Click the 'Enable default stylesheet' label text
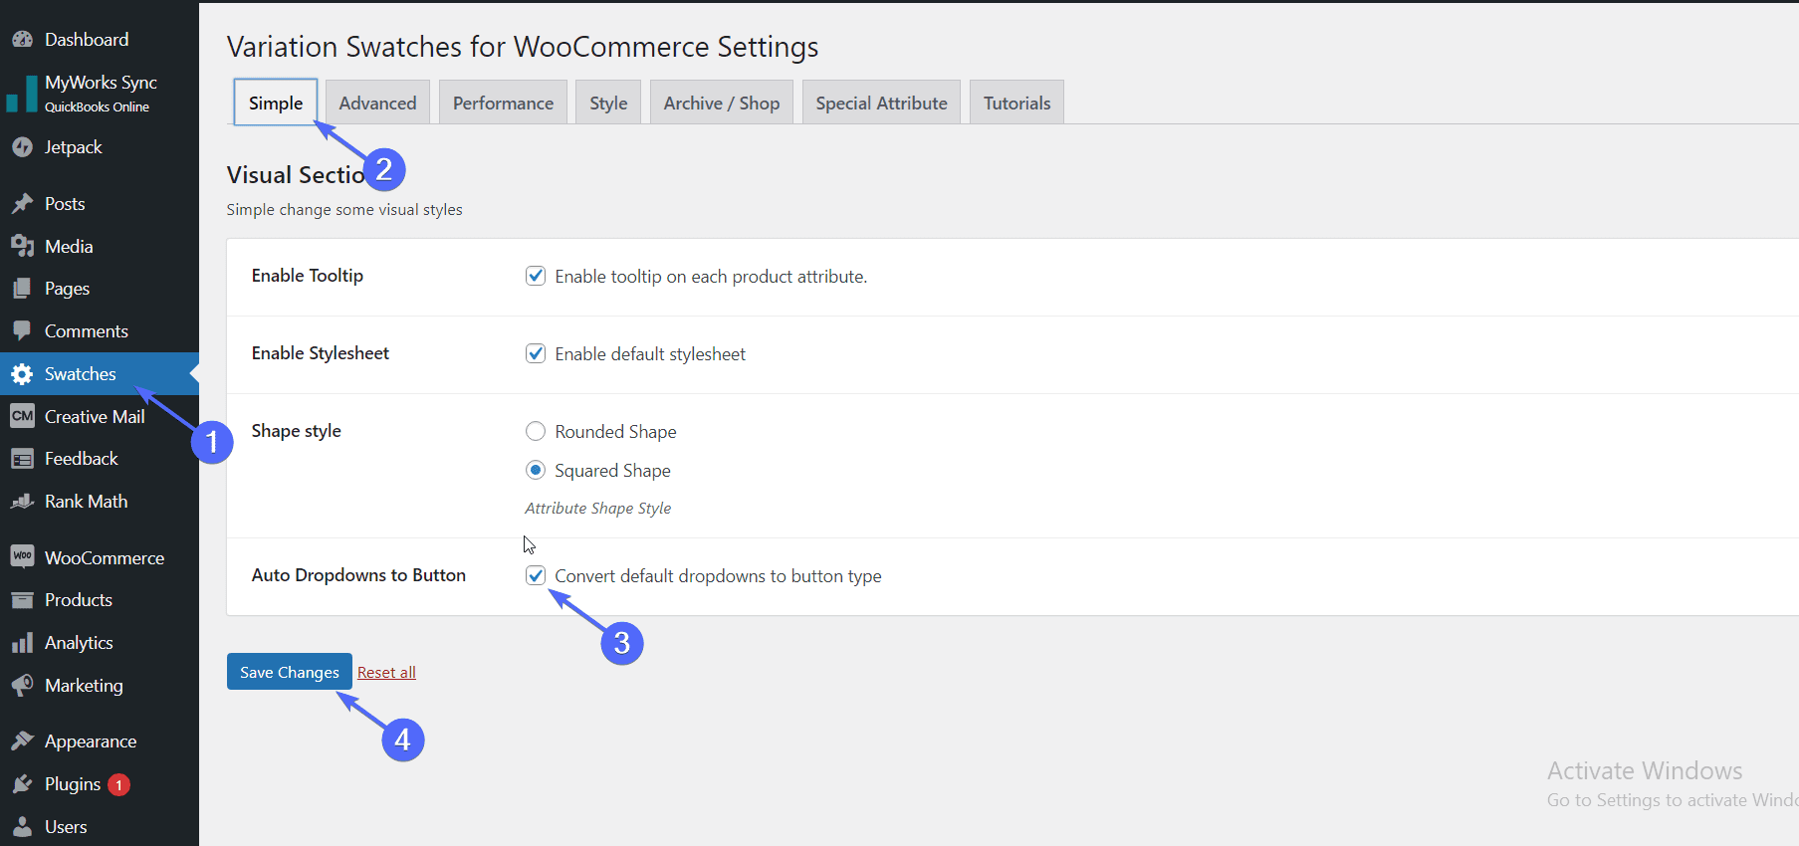The height and width of the screenshot is (846, 1799). tap(650, 354)
